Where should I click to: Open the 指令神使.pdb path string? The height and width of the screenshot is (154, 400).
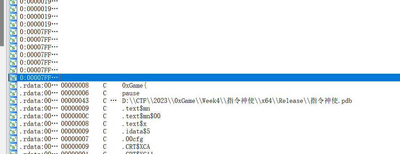(237, 101)
